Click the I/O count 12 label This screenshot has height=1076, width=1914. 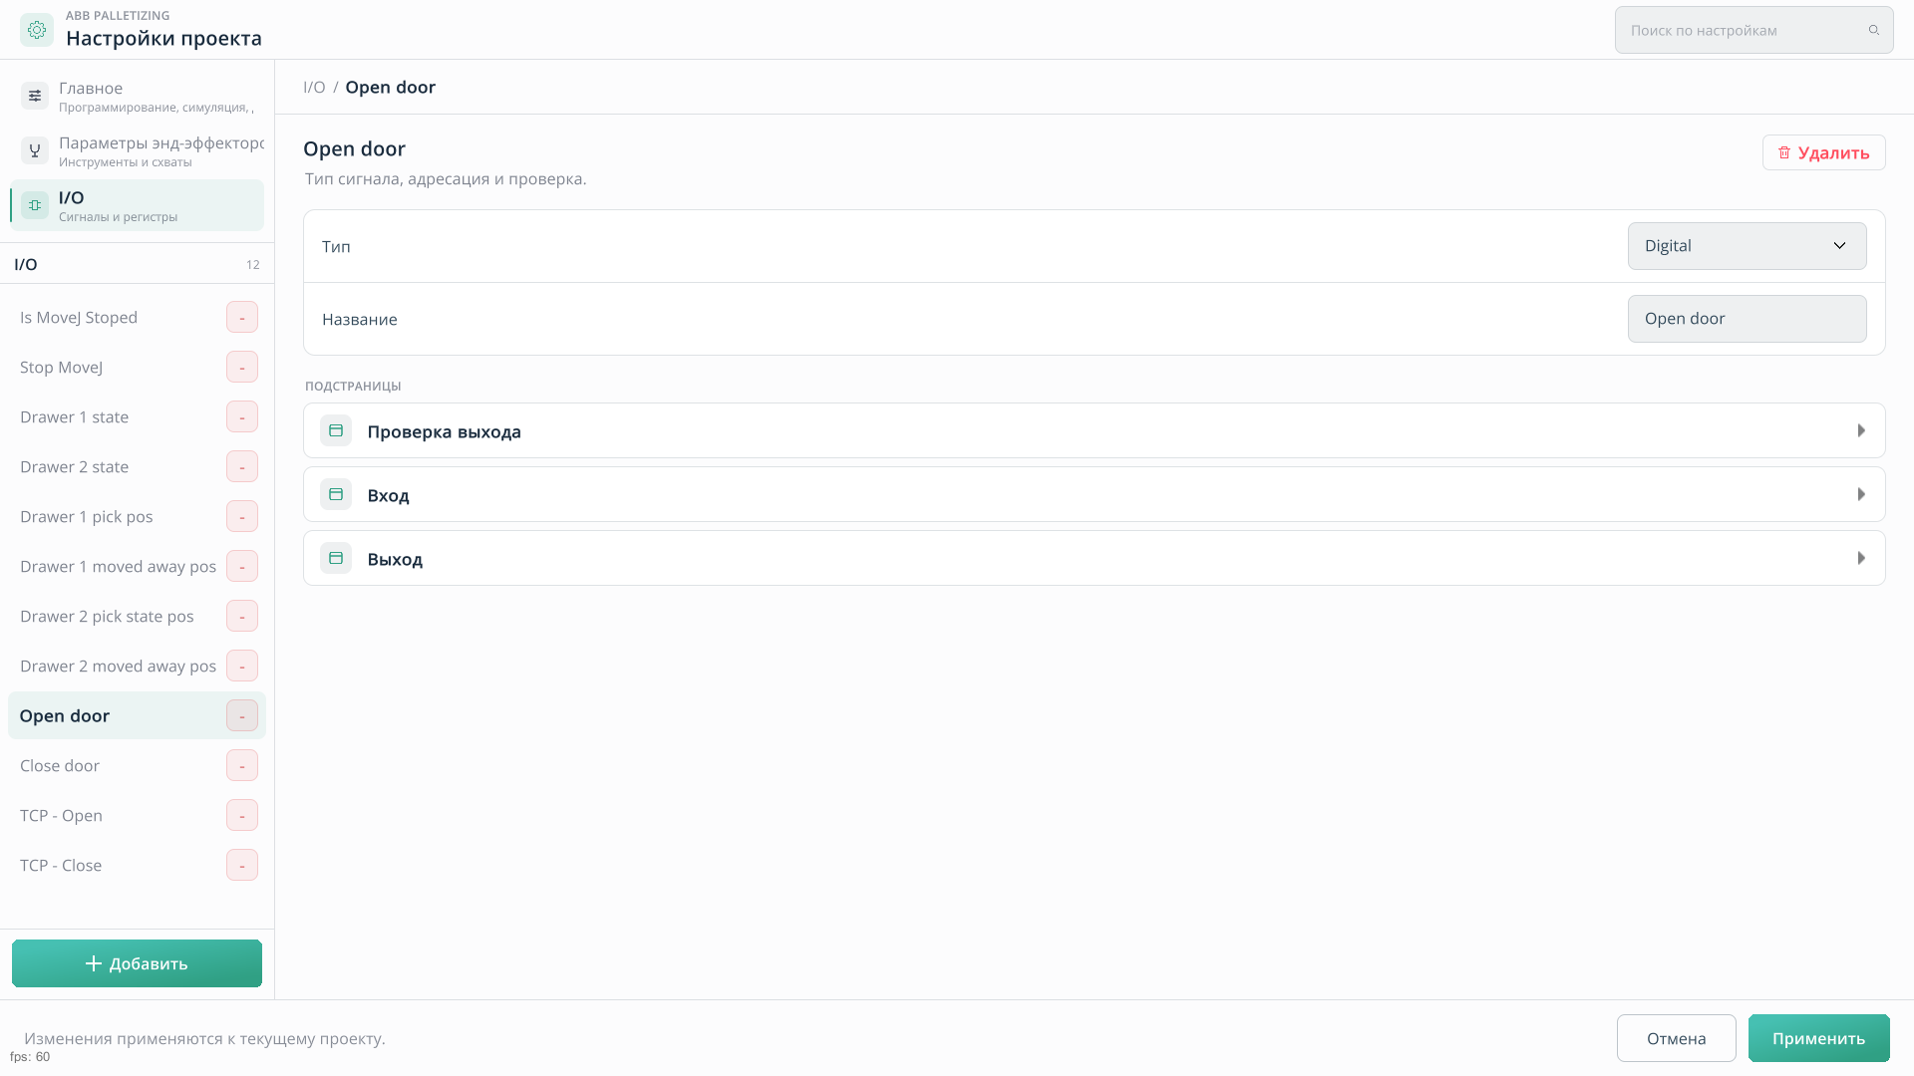(253, 264)
